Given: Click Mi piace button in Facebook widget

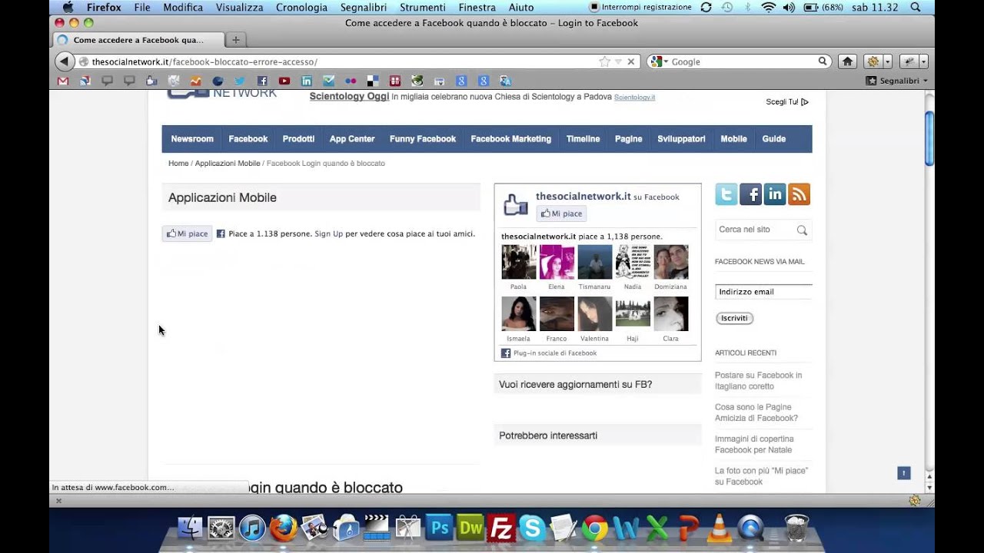Looking at the screenshot, I should (561, 214).
